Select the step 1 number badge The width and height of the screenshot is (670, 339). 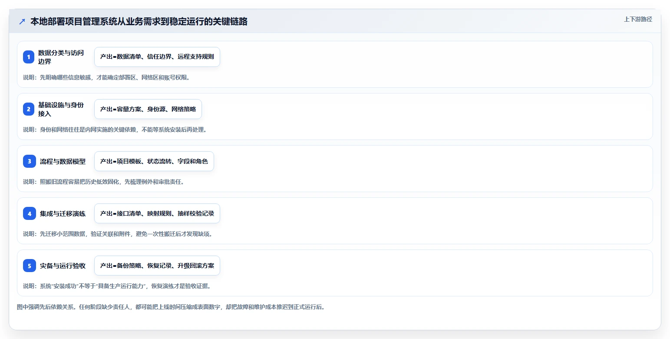coord(29,57)
